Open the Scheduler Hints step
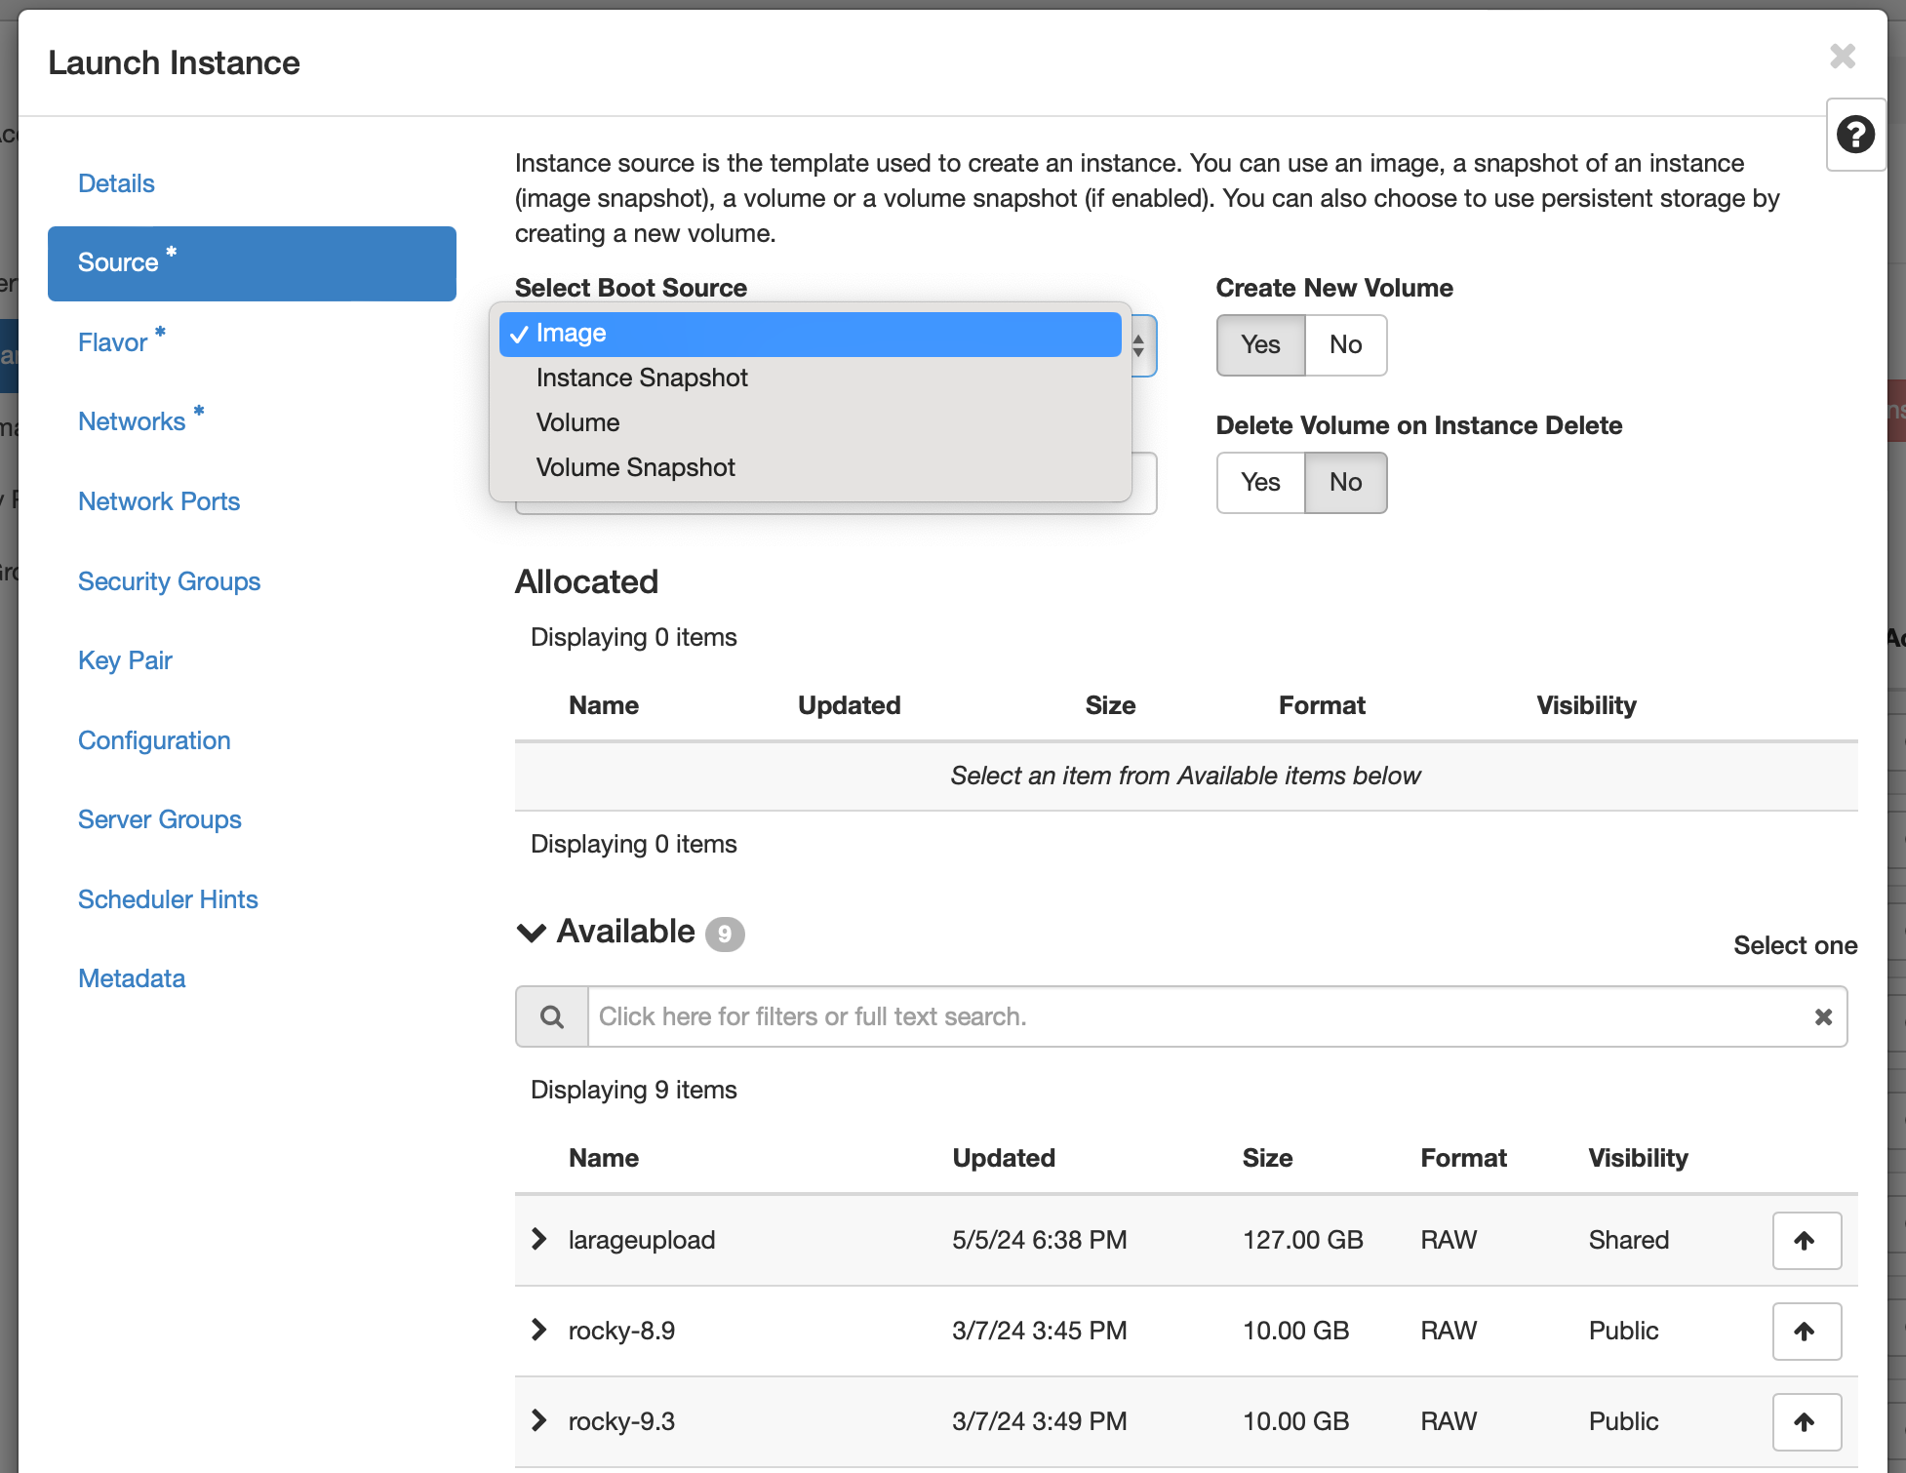1906x1473 pixels. click(168, 899)
